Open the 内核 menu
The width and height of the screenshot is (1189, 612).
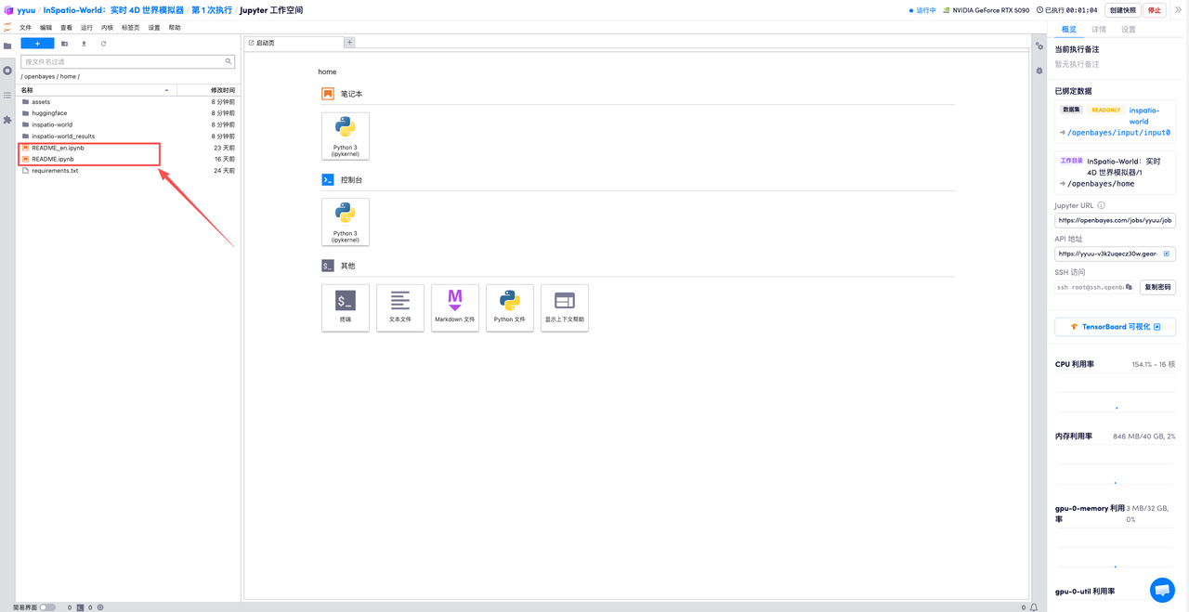107,28
